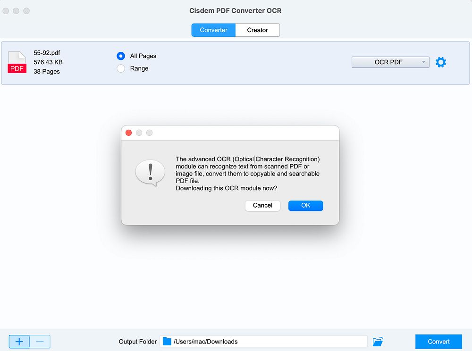Click the 38 Pages count text
472x351 pixels.
click(47, 72)
